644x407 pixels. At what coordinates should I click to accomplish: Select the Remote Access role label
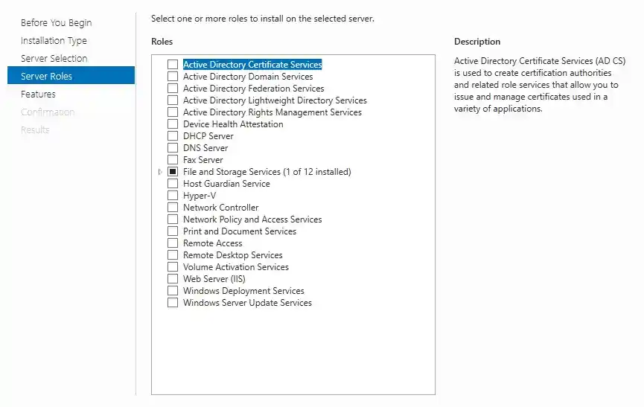(212, 243)
